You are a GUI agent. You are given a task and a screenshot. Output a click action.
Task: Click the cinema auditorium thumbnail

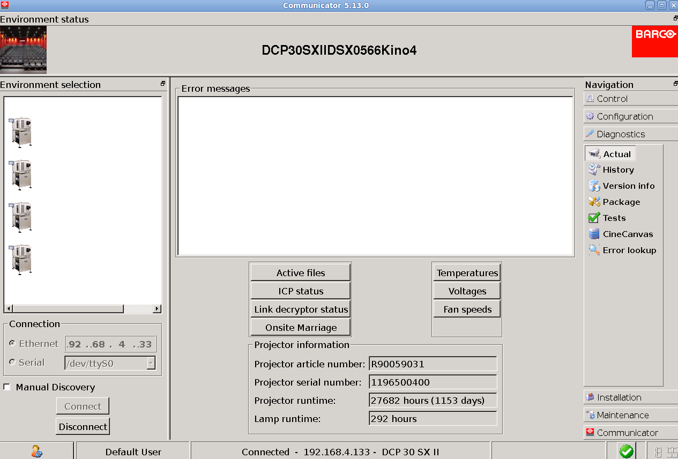pos(23,50)
